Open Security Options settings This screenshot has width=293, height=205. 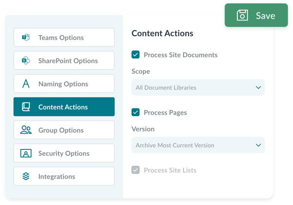(64, 153)
